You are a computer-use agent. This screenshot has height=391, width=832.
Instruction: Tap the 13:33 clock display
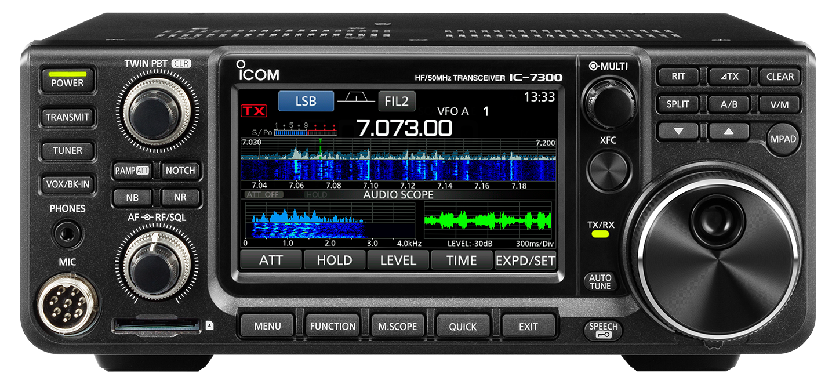(x=539, y=97)
